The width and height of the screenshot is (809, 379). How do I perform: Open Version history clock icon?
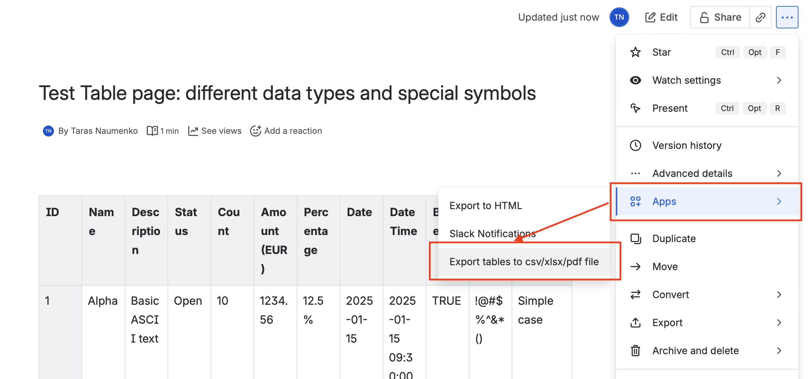point(635,145)
